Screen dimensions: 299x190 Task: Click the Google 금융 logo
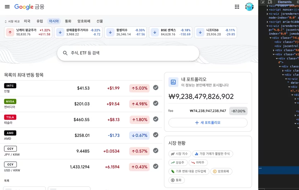pyautogui.click(x=29, y=7)
